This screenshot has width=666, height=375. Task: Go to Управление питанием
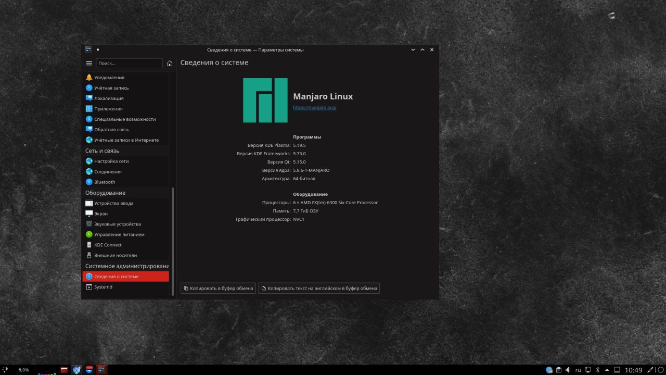coord(126,234)
